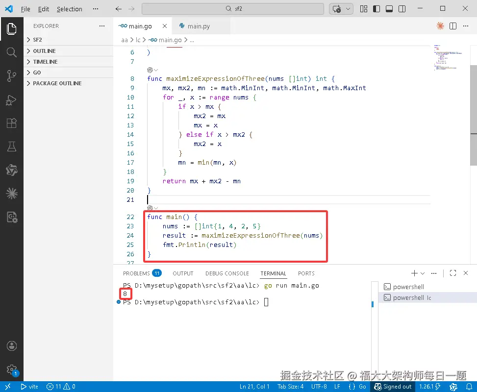The height and width of the screenshot is (392, 477).
Task: Open the Testing flask view
Action: (12, 147)
